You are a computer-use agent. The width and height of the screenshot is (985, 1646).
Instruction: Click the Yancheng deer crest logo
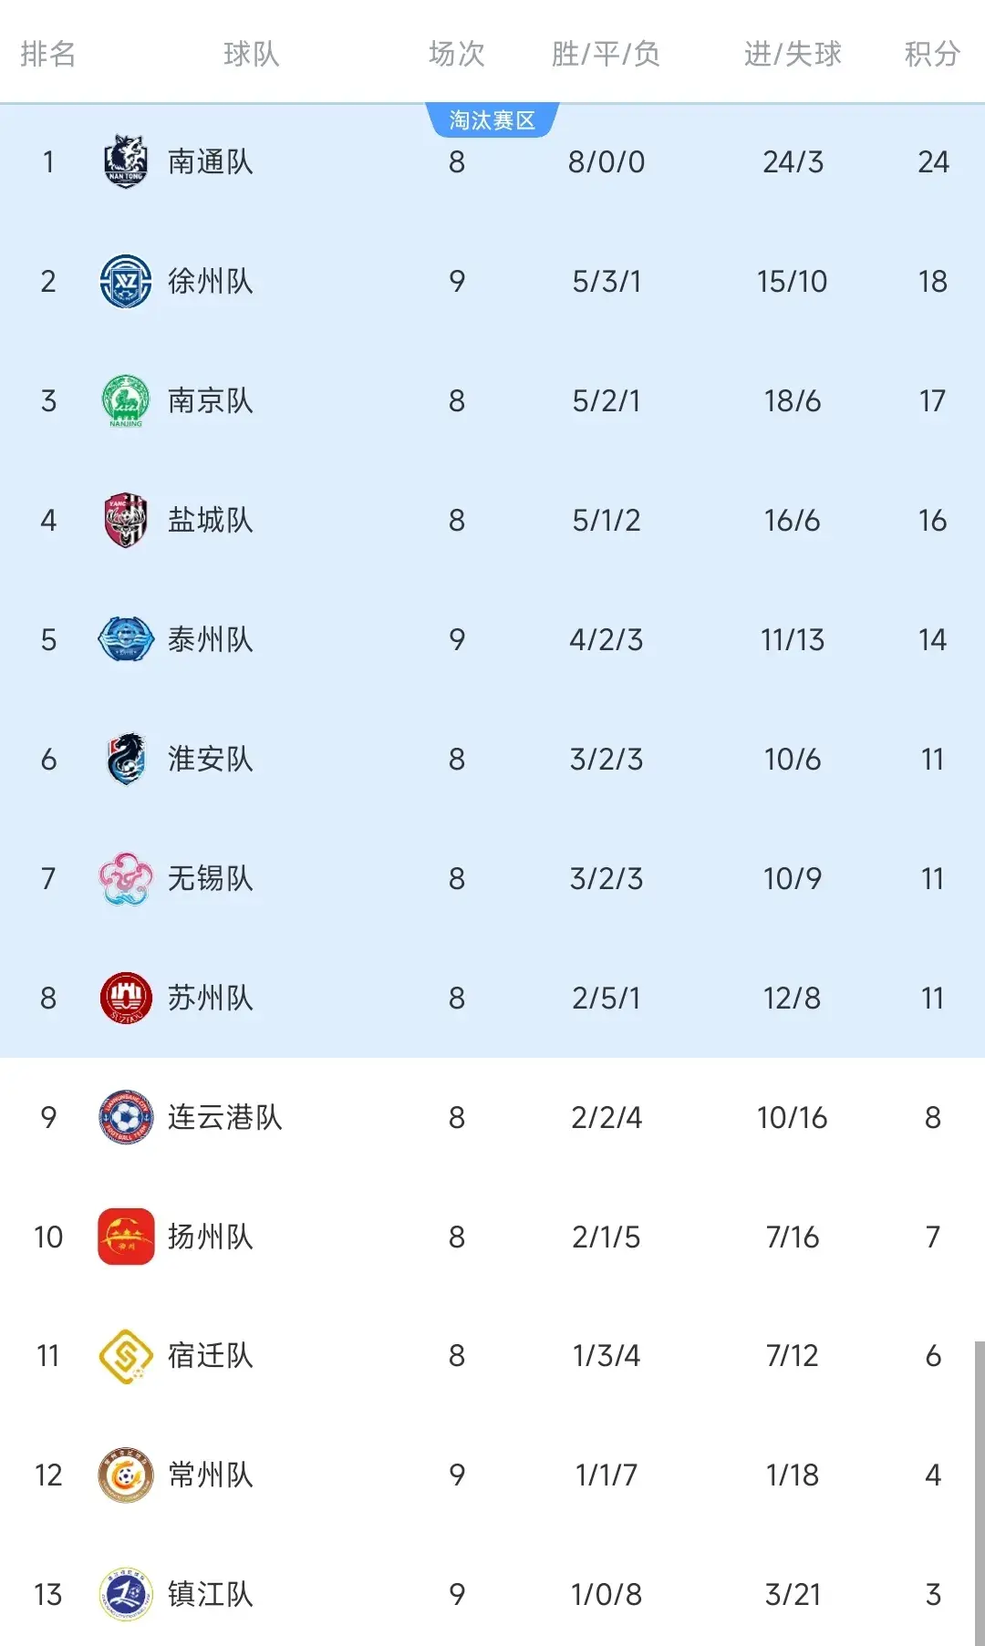(126, 520)
